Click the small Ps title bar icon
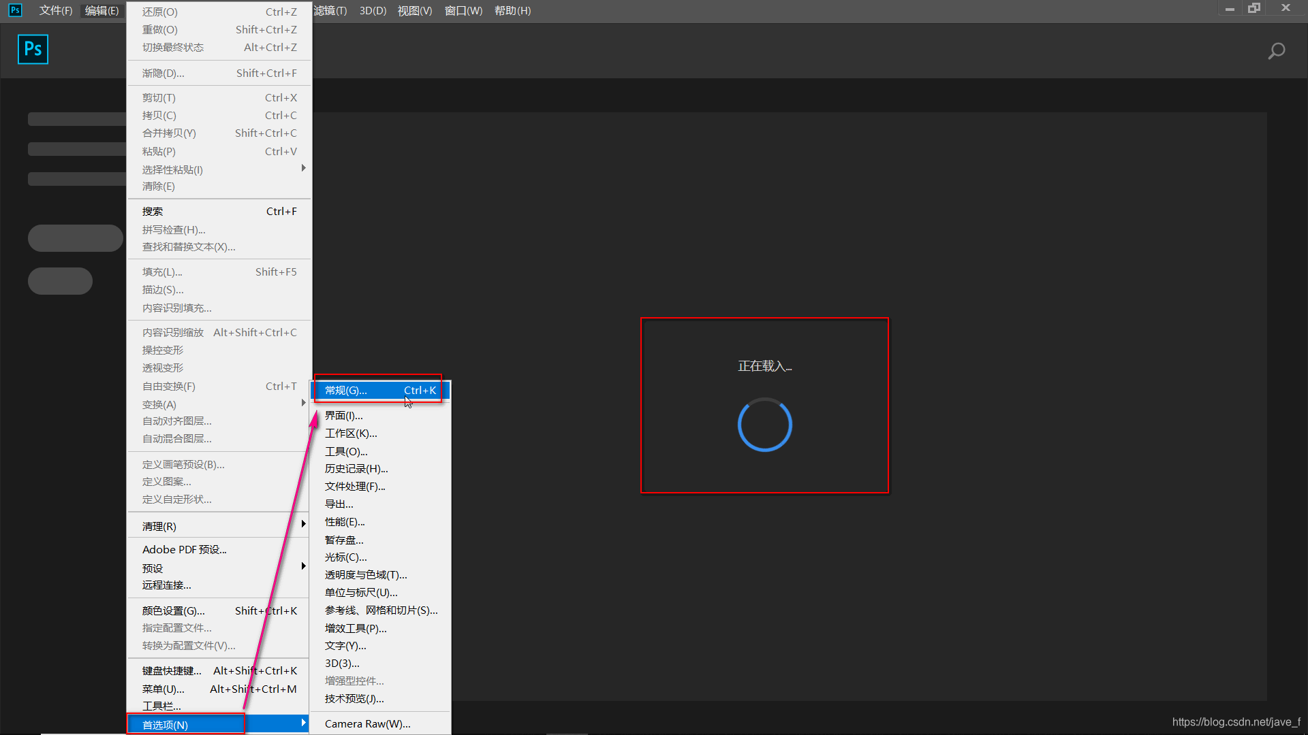Image resolution: width=1308 pixels, height=735 pixels. (15, 10)
